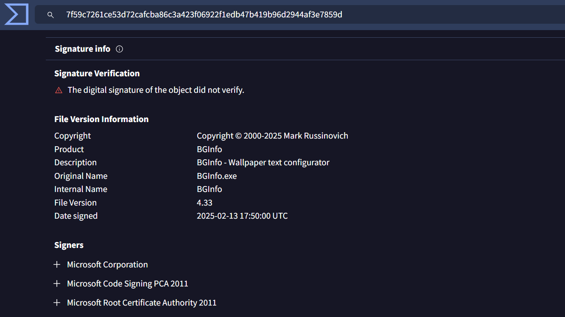The image size is (565, 317).
Task: Select the Signature info section header
Action: (x=82, y=49)
